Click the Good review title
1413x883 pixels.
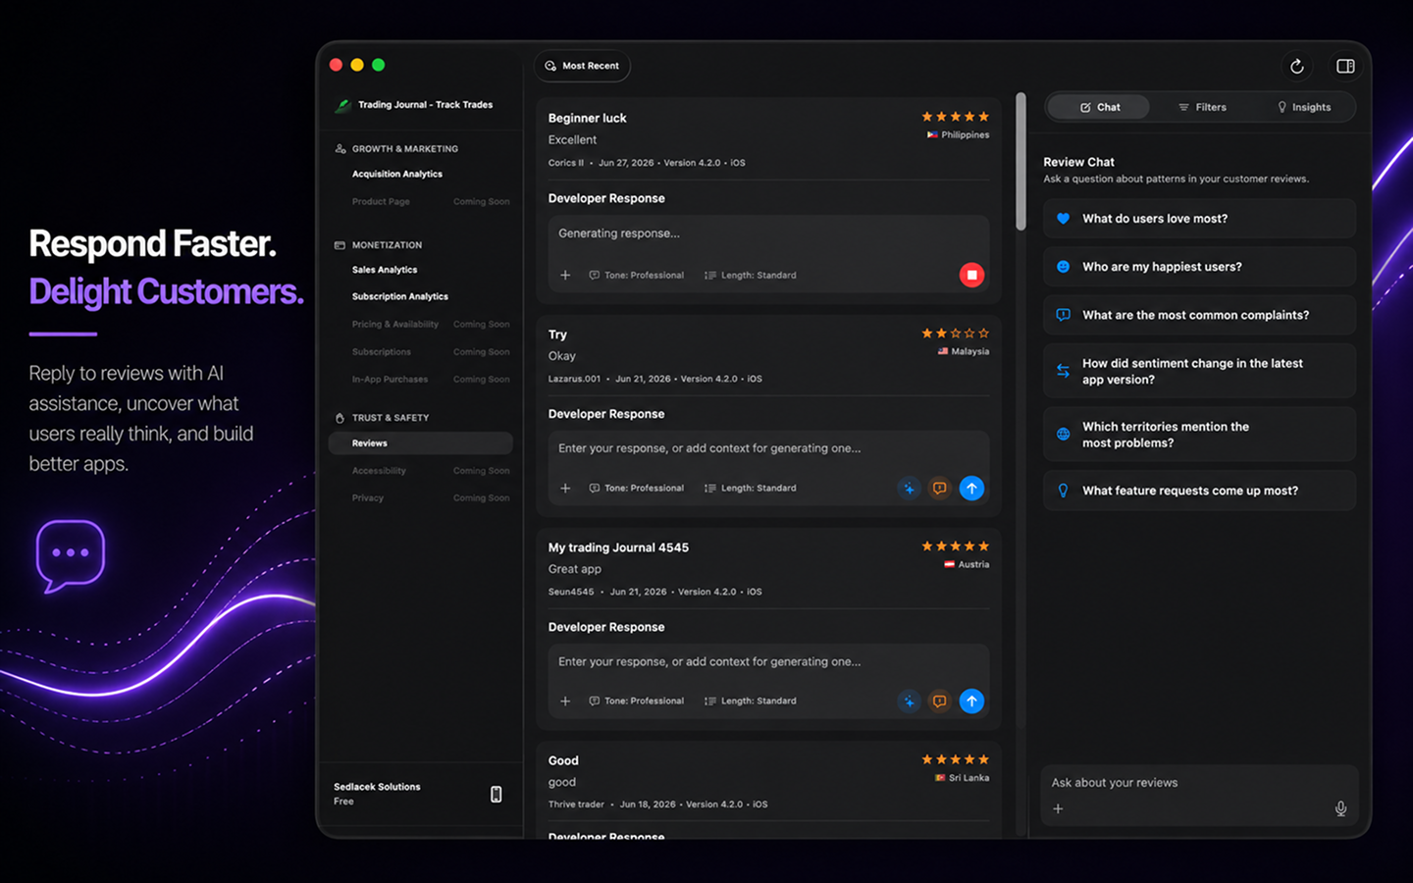click(x=563, y=760)
